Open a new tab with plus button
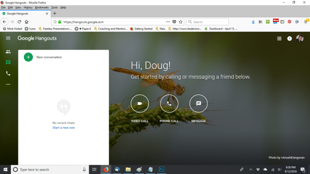Viewport: 310px width, 174px height. pyautogui.click(x=55, y=13)
